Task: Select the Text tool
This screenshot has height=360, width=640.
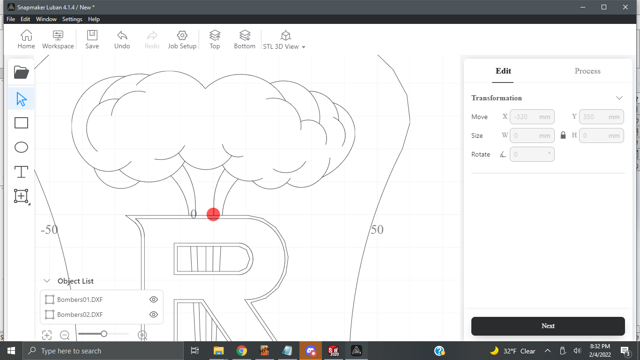Action: pyautogui.click(x=22, y=172)
